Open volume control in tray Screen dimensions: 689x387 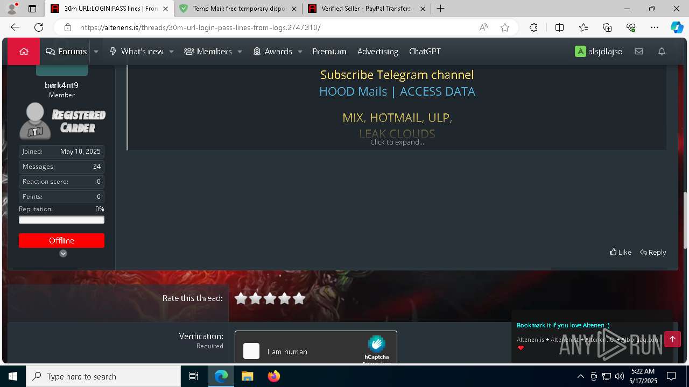point(620,376)
